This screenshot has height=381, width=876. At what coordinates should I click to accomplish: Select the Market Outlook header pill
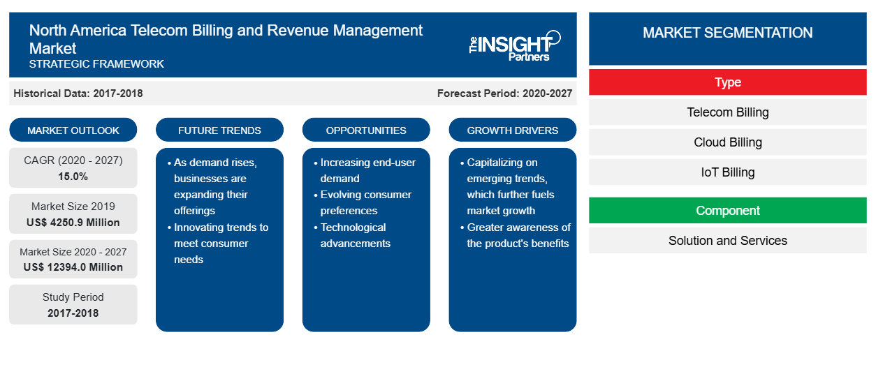pyautogui.click(x=73, y=130)
